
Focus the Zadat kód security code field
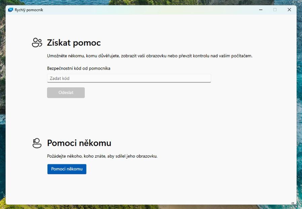pyautogui.click(x=129, y=79)
